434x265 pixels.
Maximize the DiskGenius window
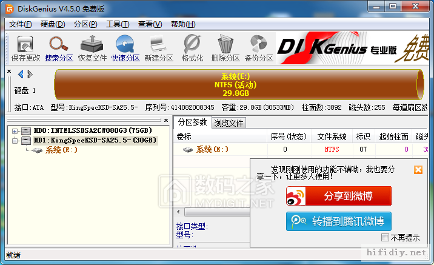(x=393, y=7)
